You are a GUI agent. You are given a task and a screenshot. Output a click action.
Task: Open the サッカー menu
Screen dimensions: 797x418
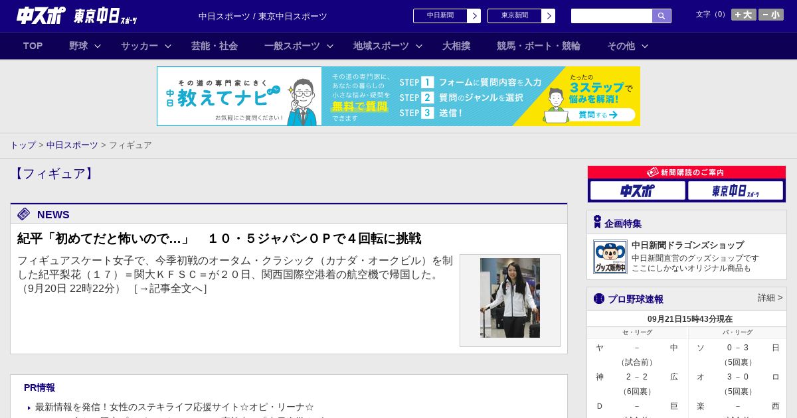(139, 46)
